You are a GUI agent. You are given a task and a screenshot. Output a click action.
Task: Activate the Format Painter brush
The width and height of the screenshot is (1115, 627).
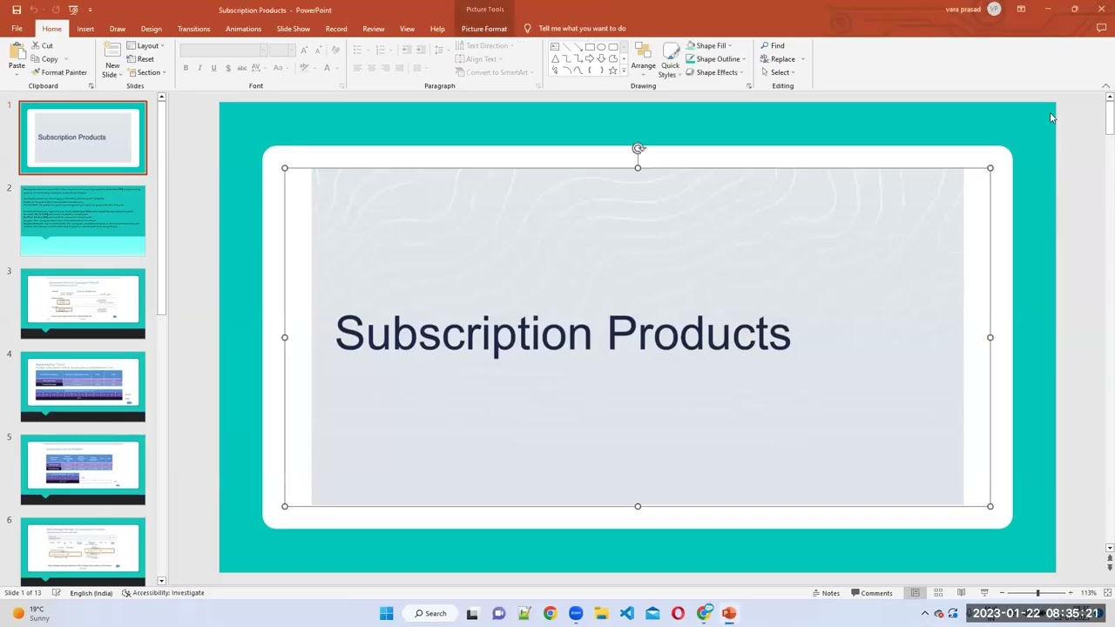tap(59, 72)
